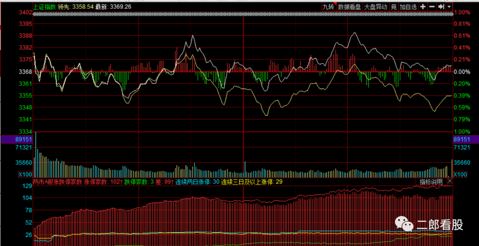Click the right 71321 volume axis label
479x246 pixels.
(x=462, y=147)
